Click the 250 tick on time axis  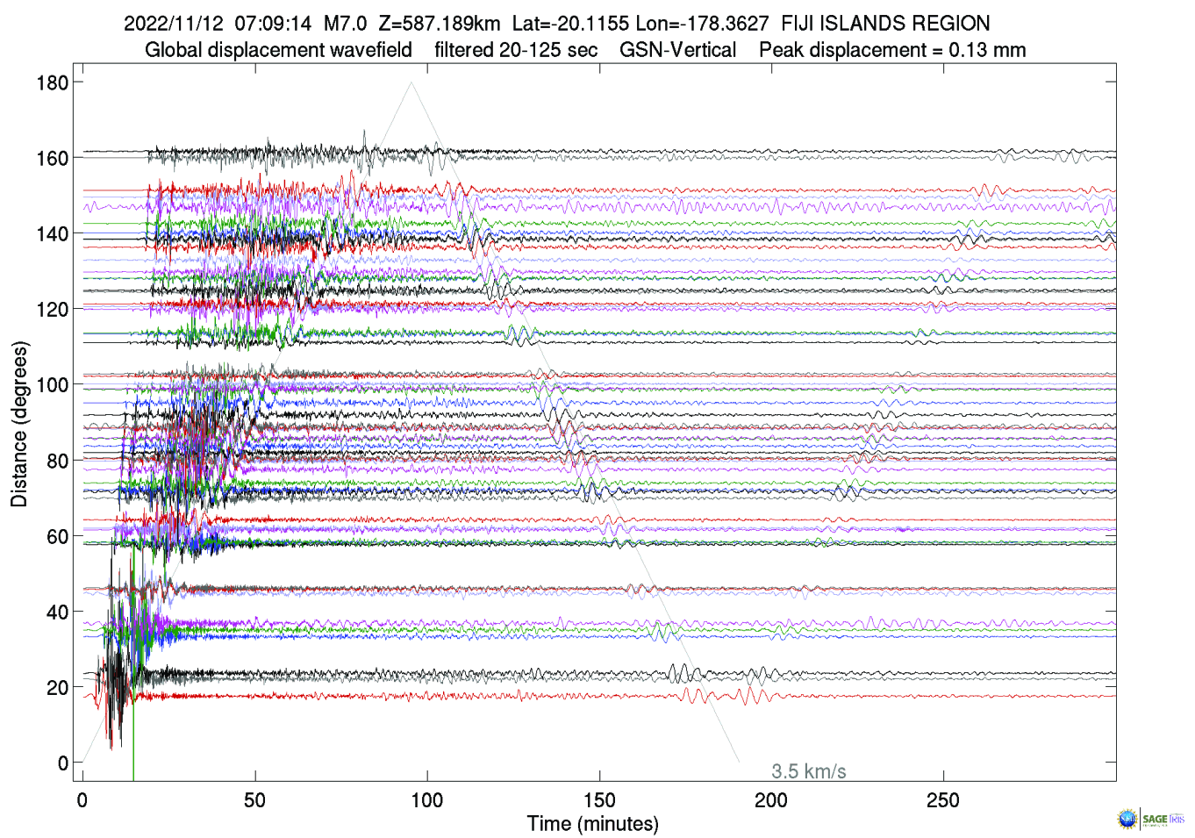point(943,800)
